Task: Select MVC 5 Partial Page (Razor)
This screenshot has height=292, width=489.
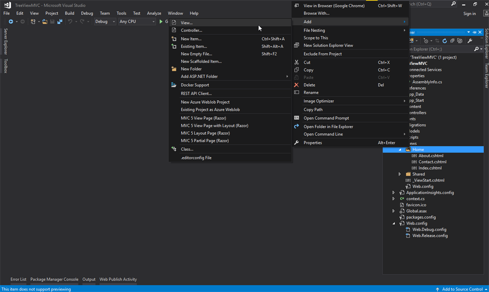Action: [204, 141]
